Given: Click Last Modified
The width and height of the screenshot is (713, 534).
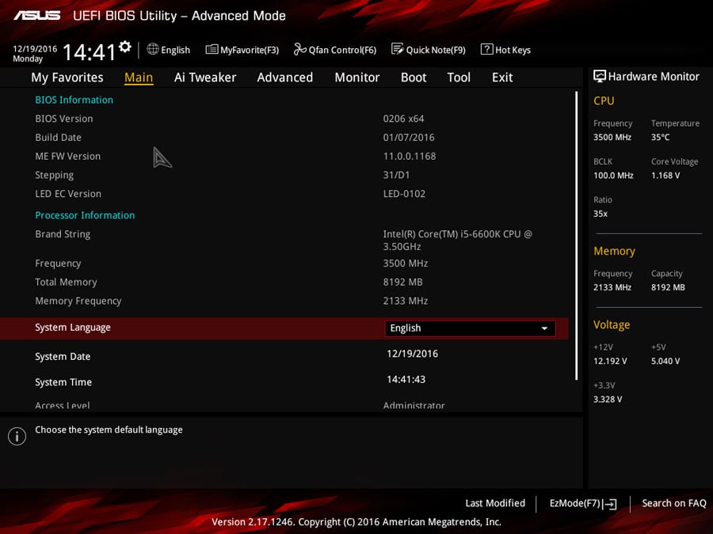Looking at the screenshot, I should click(495, 503).
